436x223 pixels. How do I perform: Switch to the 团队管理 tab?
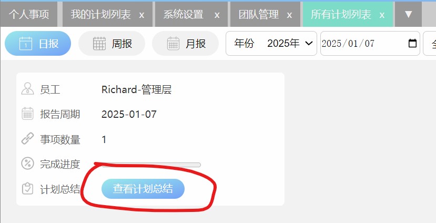[259, 14]
